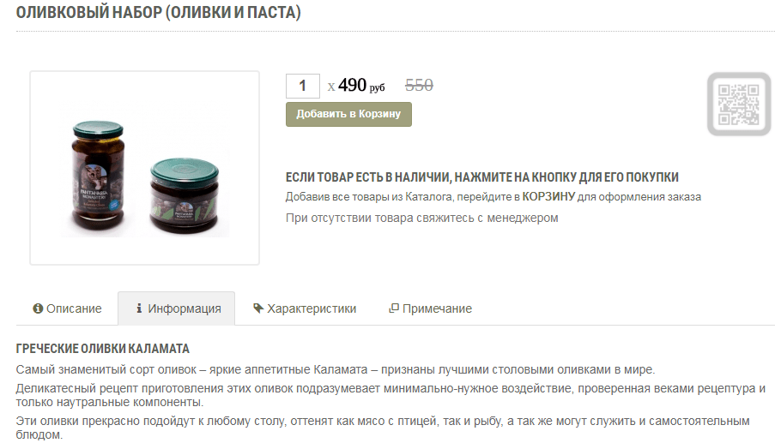Click the contact manager notice text
The image size is (775, 443).
point(421,218)
